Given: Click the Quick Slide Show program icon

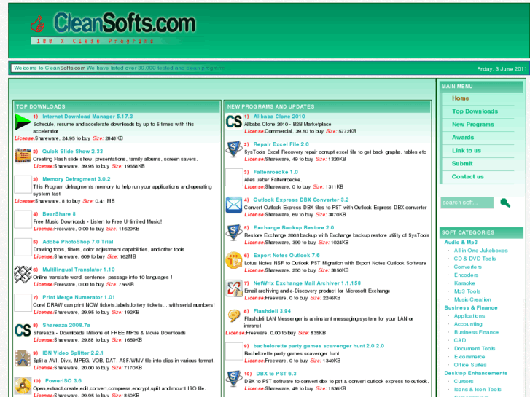Looking at the screenshot, I should click(x=23, y=156).
